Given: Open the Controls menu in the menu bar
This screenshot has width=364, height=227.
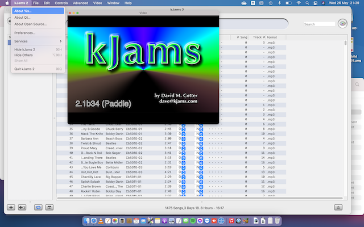Looking at the screenshot, I should (61, 3).
